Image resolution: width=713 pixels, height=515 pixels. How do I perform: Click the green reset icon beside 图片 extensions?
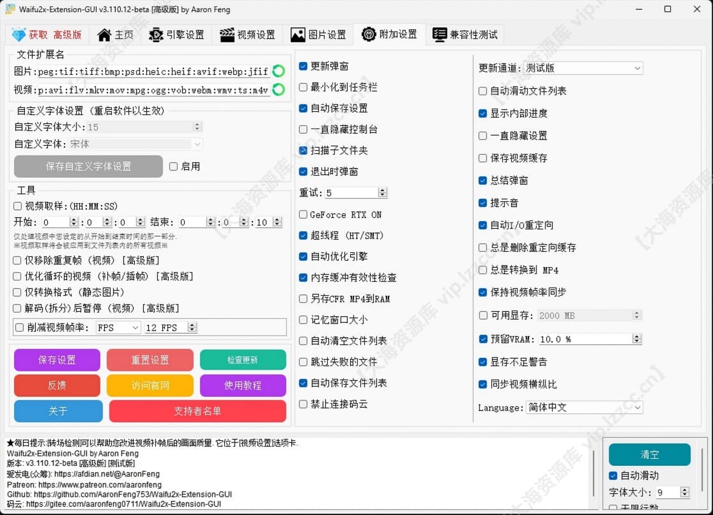(x=279, y=71)
